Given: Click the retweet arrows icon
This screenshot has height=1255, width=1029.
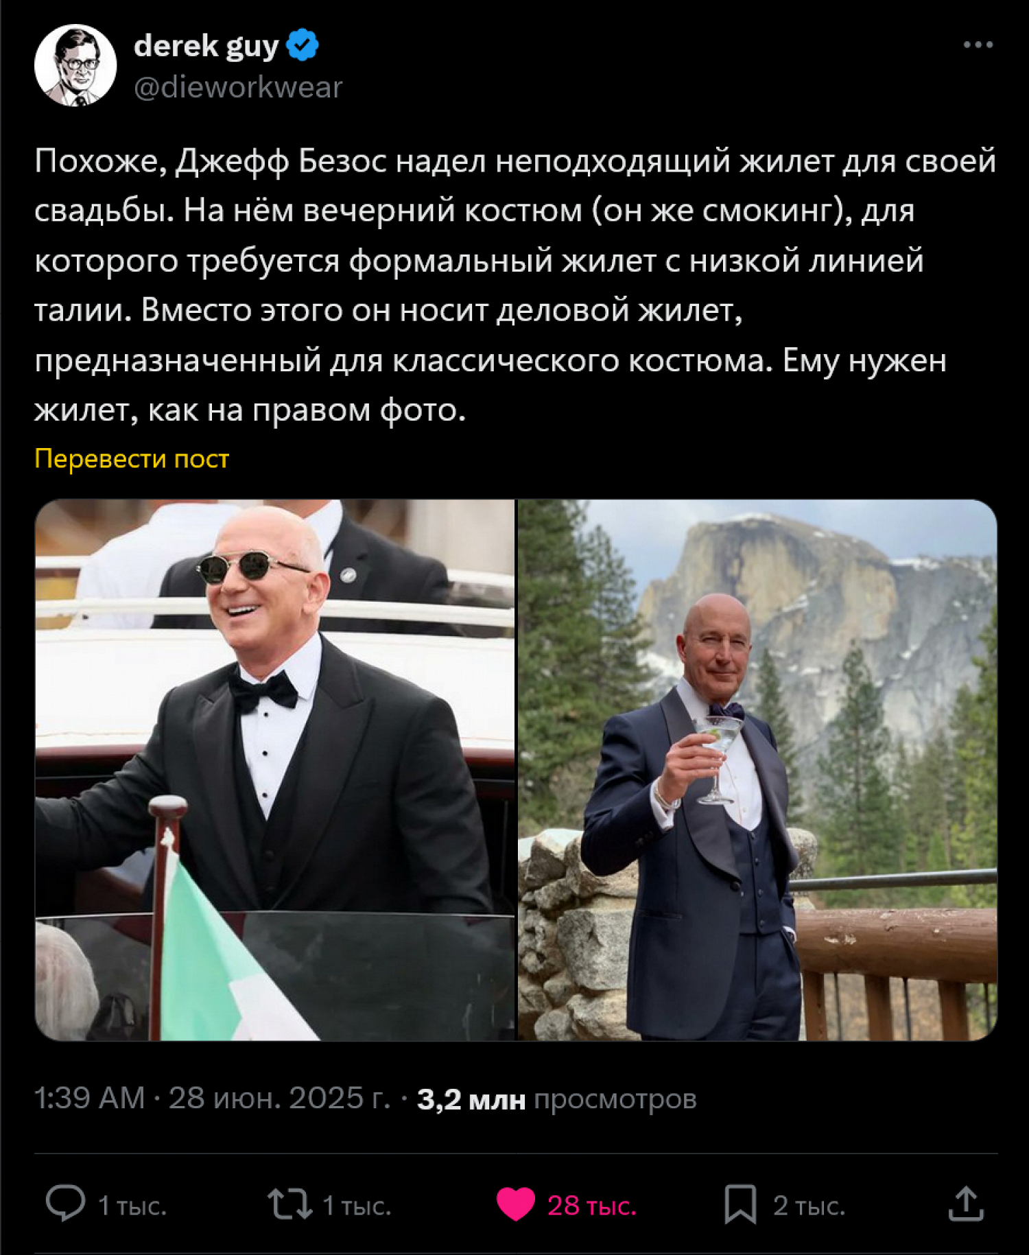Looking at the screenshot, I should coord(289,1204).
